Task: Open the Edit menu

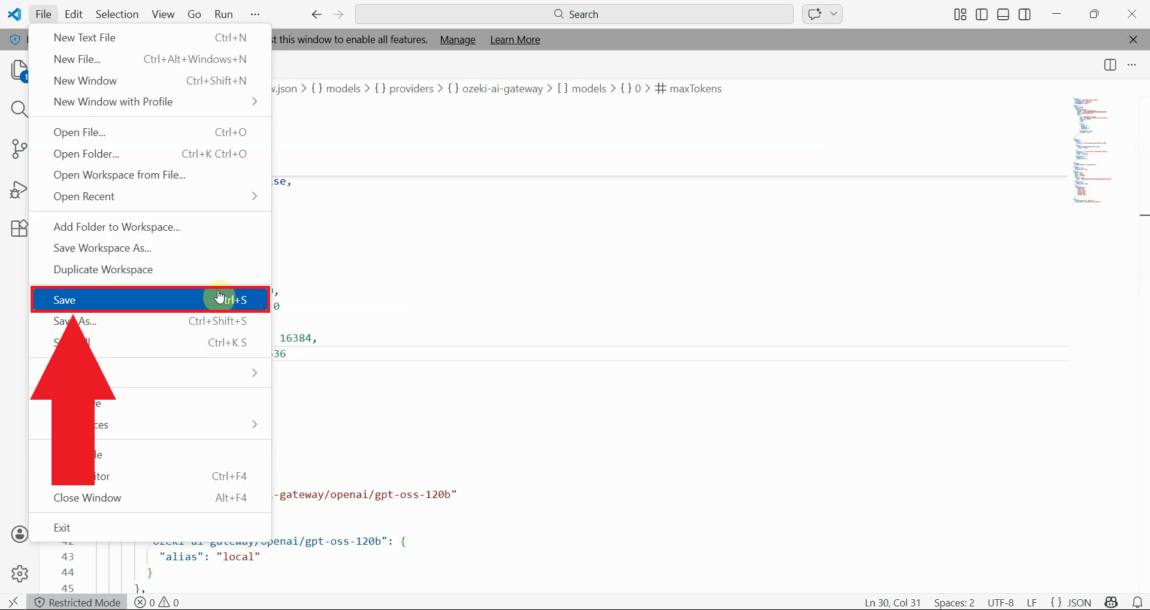Action: 73,14
